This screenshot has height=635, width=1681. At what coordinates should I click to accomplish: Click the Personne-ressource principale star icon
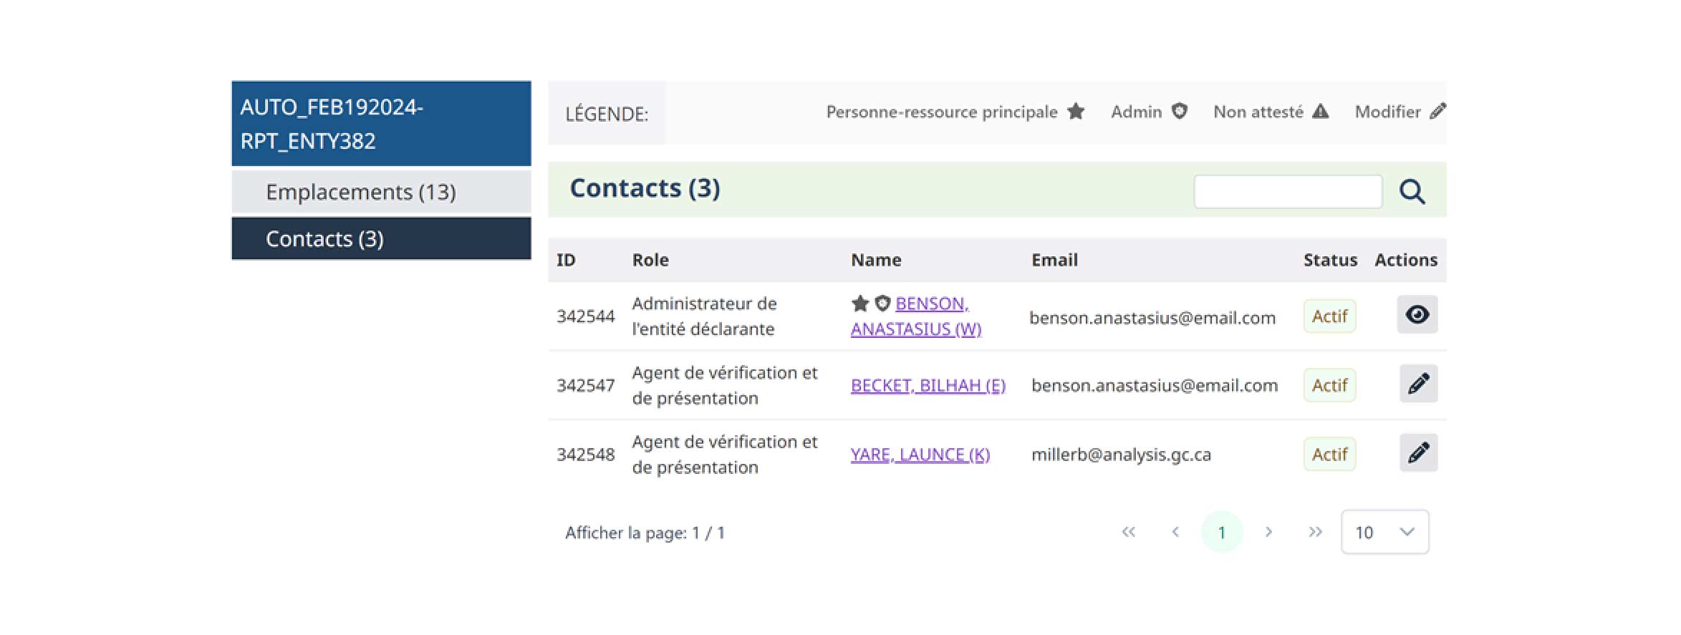click(x=1076, y=111)
